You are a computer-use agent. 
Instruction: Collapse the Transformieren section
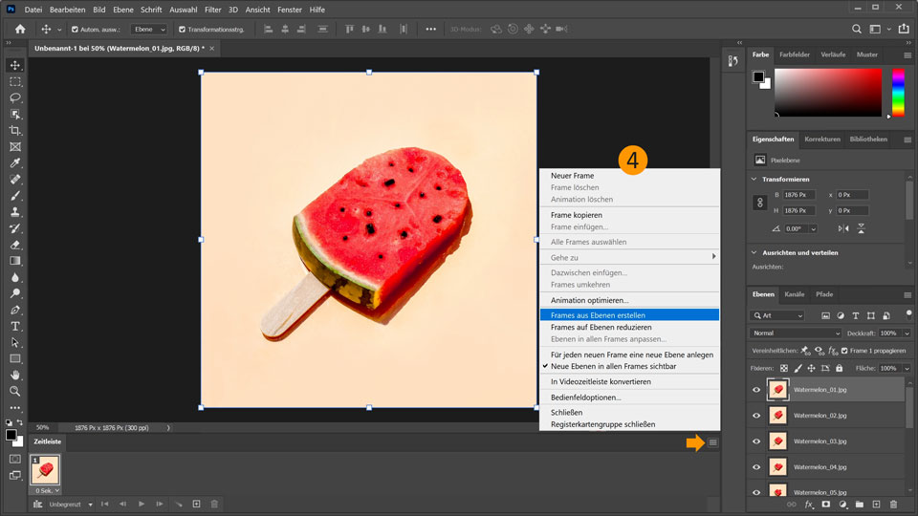point(754,179)
